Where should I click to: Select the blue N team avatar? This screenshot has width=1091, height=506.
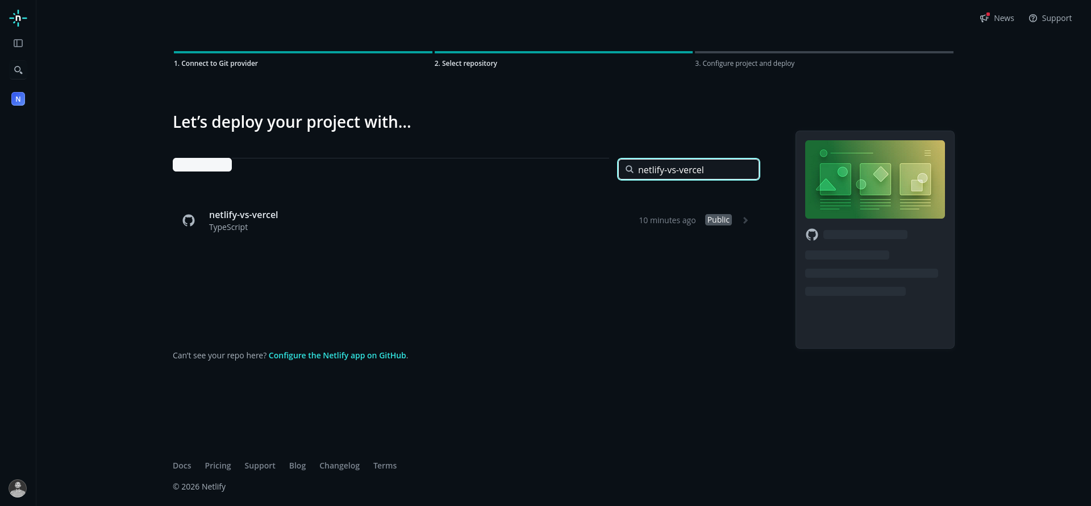(x=18, y=99)
